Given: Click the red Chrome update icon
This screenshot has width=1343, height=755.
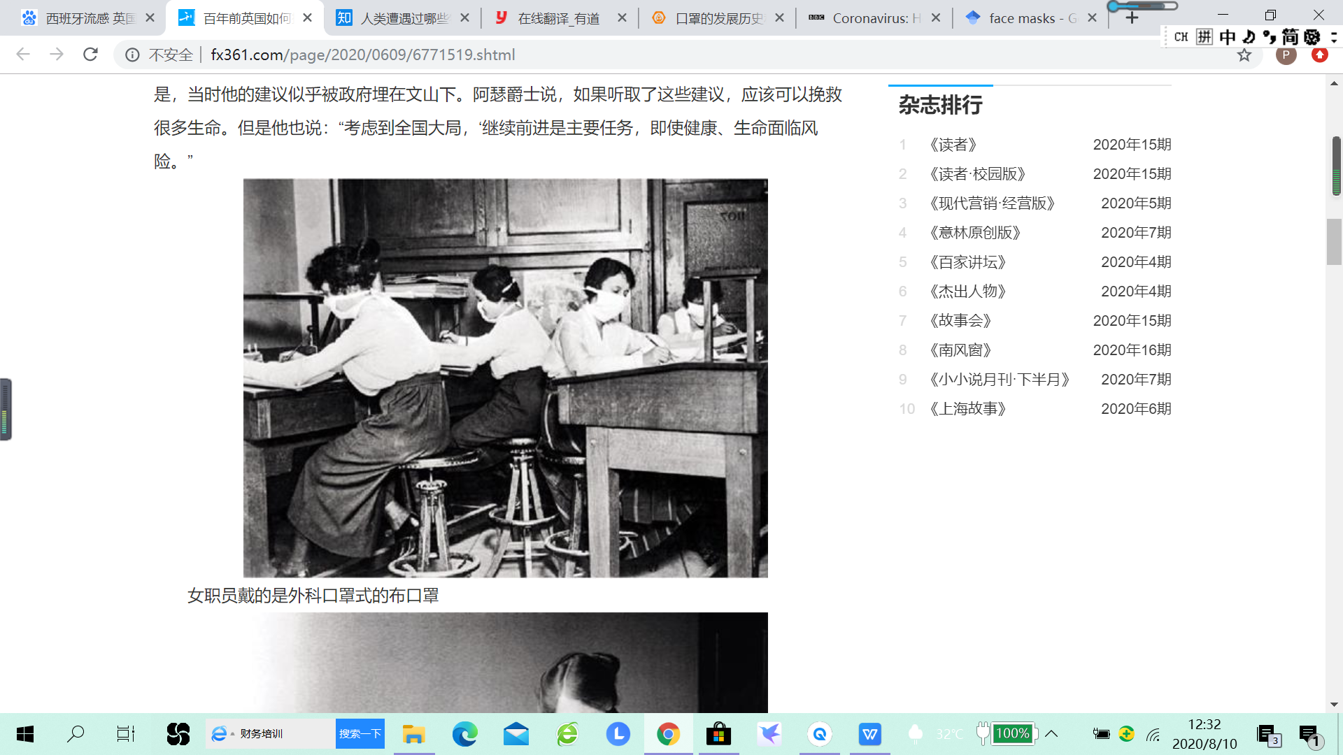Looking at the screenshot, I should point(1319,55).
